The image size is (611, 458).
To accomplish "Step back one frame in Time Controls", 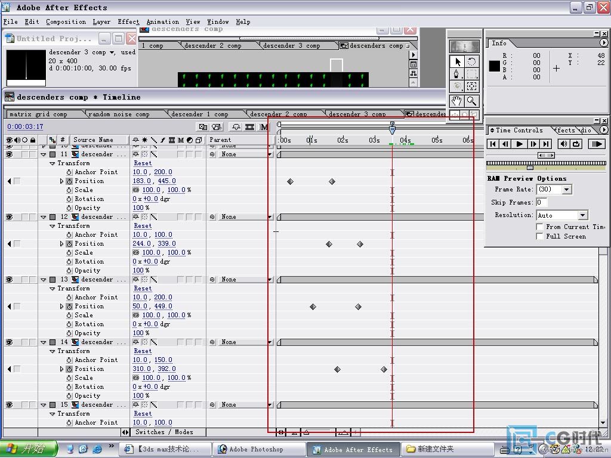I will click(506, 144).
